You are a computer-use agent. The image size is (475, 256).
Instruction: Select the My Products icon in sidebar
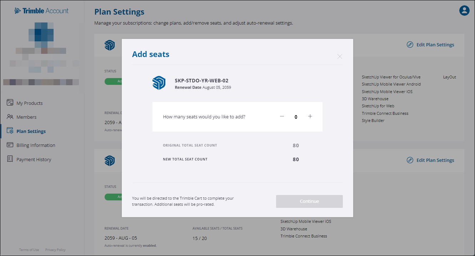10,103
